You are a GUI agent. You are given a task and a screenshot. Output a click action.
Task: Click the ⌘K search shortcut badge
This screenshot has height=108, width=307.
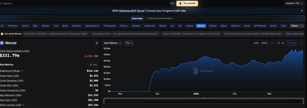point(172,3)
